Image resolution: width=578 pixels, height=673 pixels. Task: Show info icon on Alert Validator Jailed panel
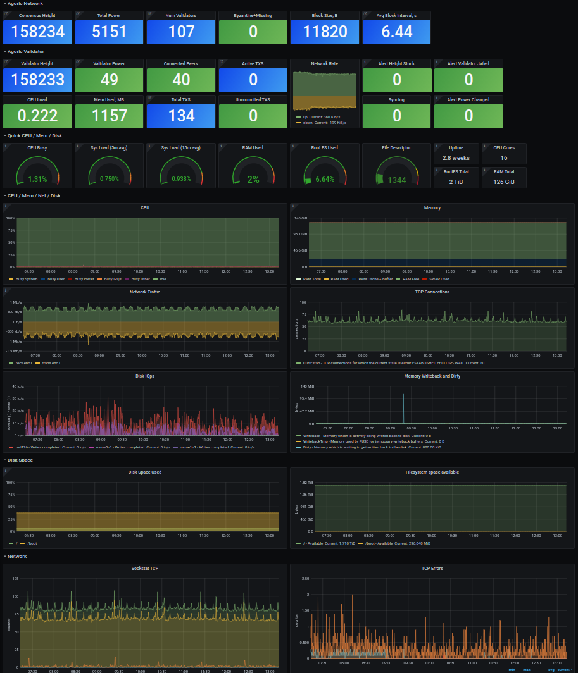point(437,62)
